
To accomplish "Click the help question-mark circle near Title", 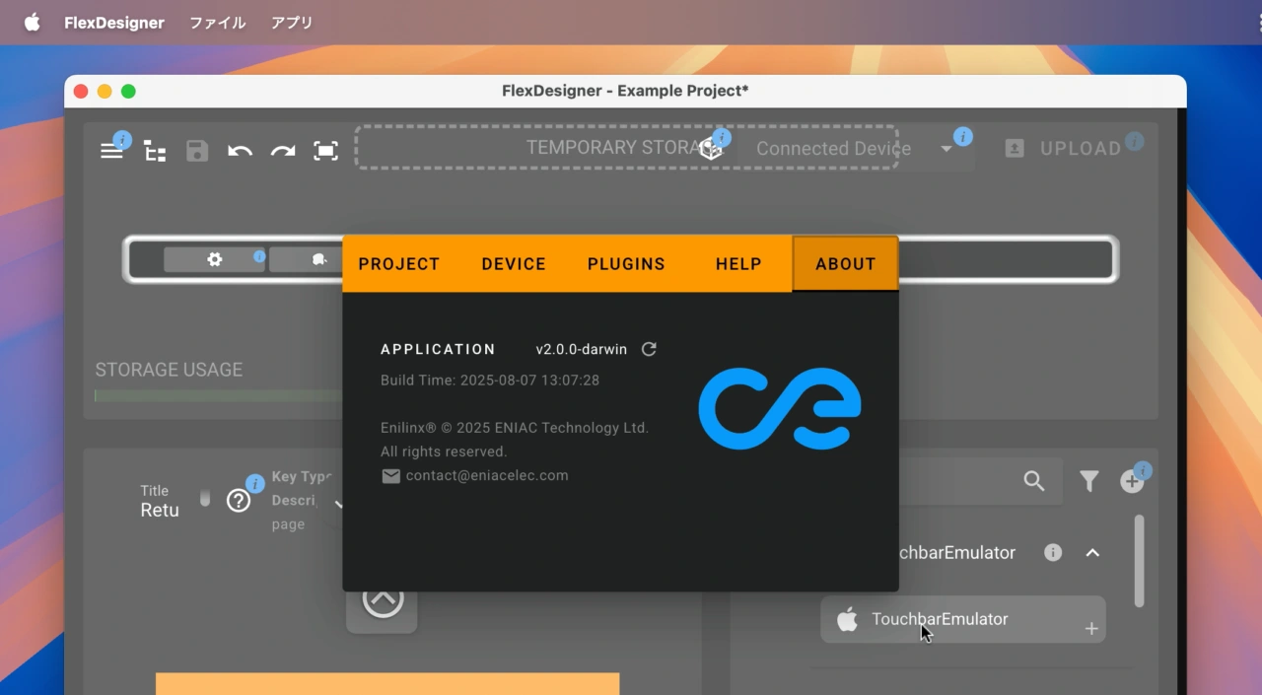I will click(x=239, y=500).
